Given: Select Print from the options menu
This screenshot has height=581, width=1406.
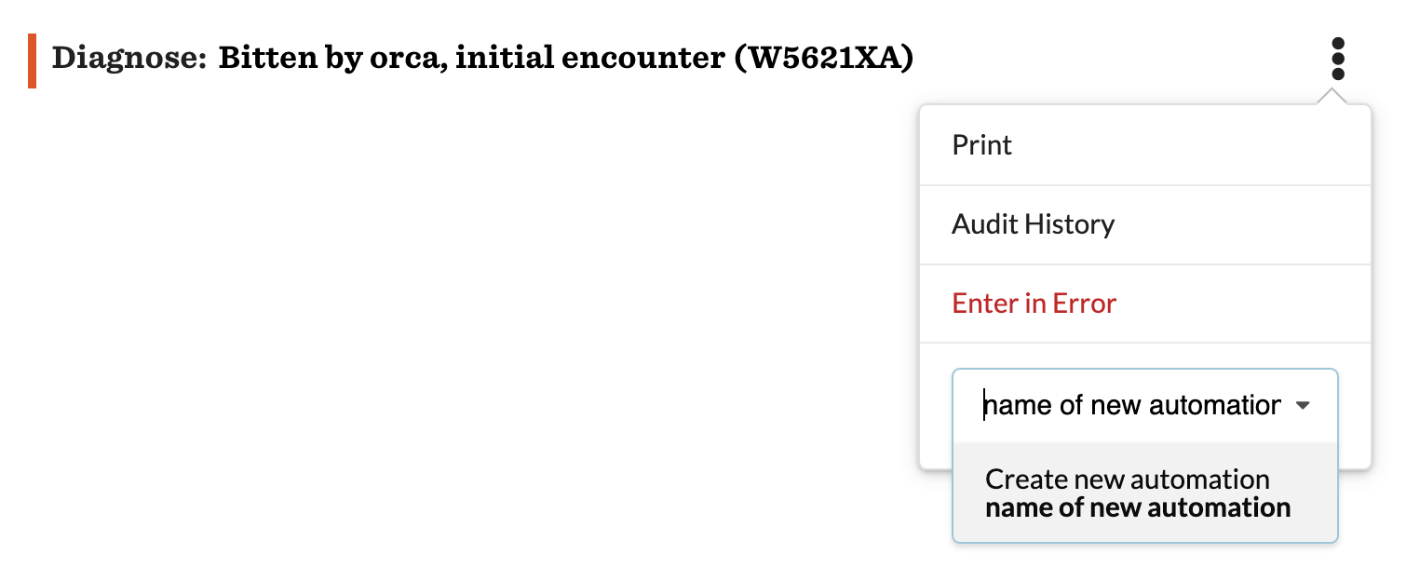Looking at the screenshot, I should coord(981,145).
